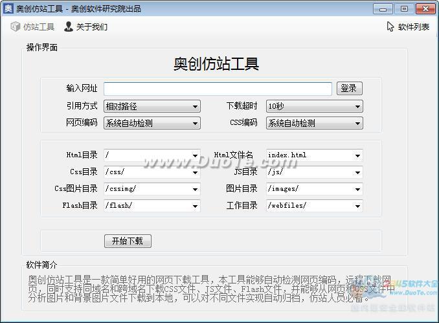Minimize the 奥创仿站工具 window
Screen dimensions: 439x323
tap(383, 8)
